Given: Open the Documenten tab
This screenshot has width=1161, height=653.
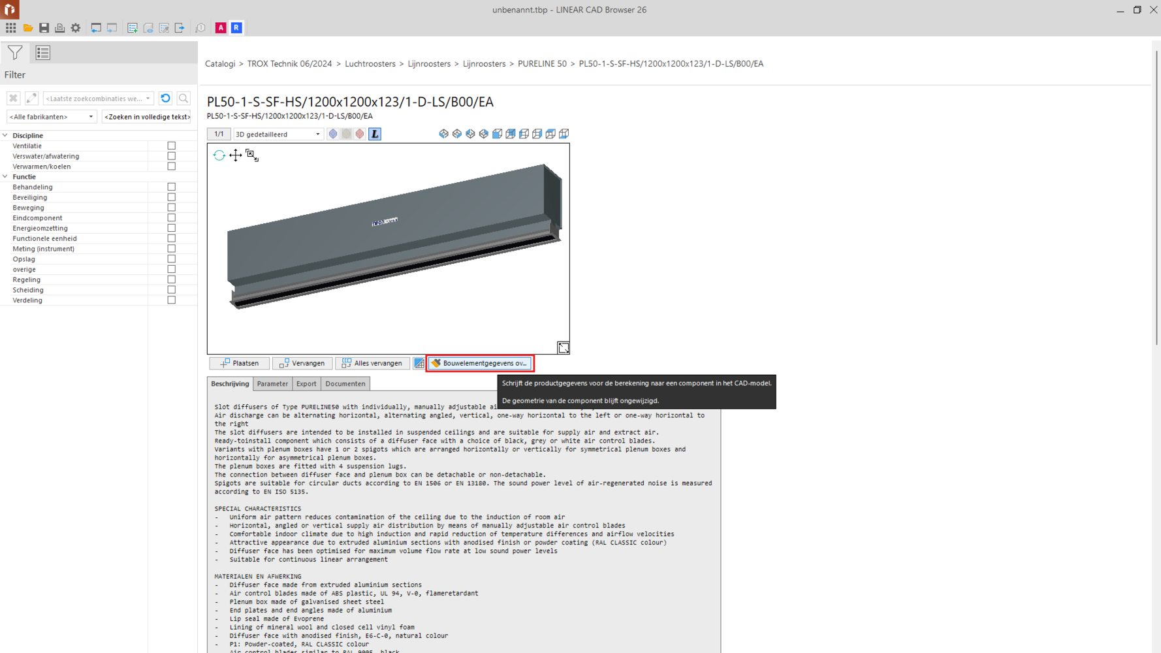Looking at the screenshot, I should [x=345, y=384].
